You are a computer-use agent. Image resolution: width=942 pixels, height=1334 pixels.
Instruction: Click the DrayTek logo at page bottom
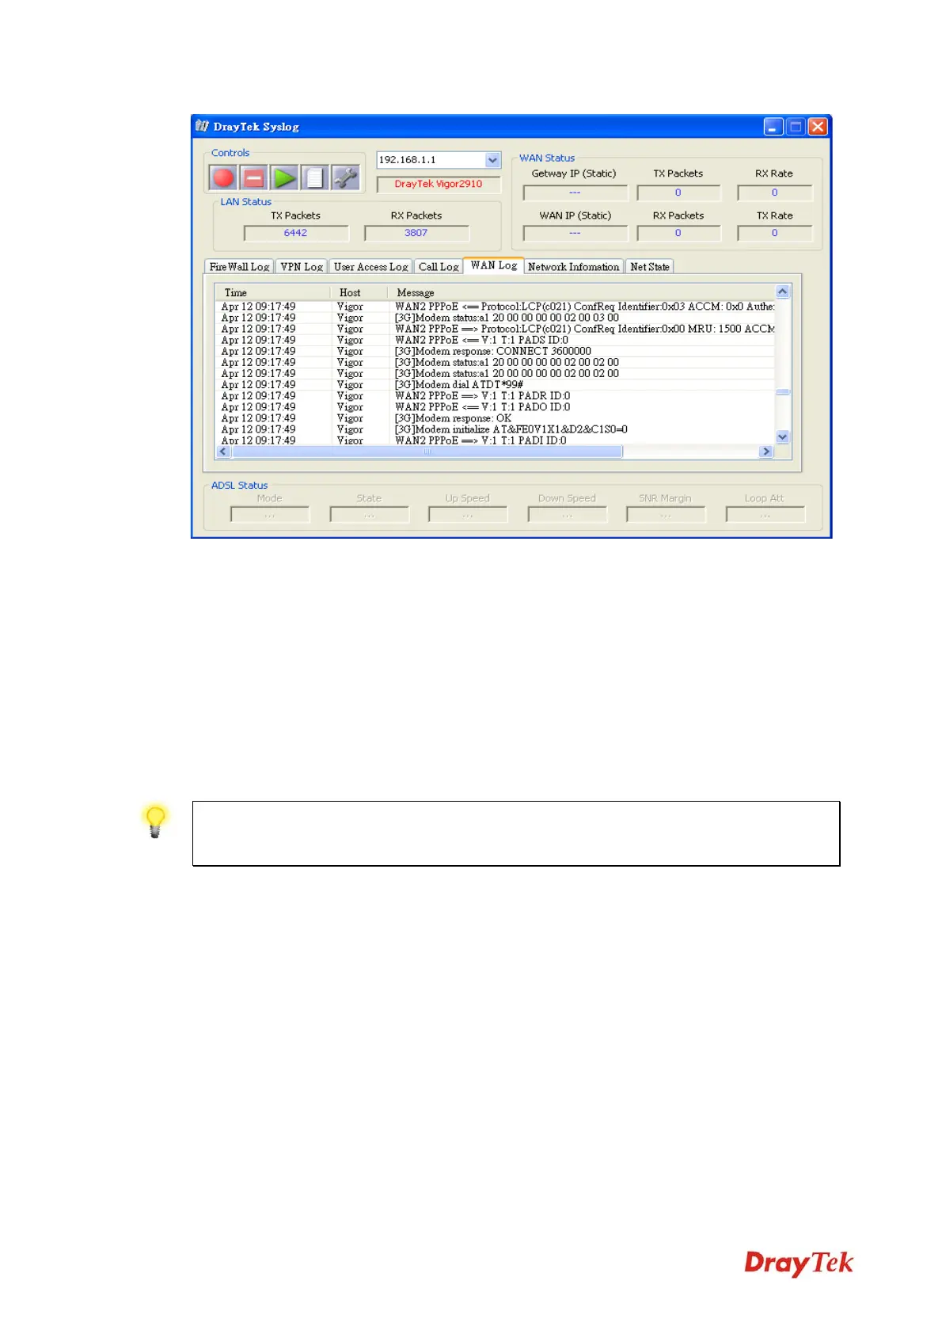click(x=799, y=1263)
